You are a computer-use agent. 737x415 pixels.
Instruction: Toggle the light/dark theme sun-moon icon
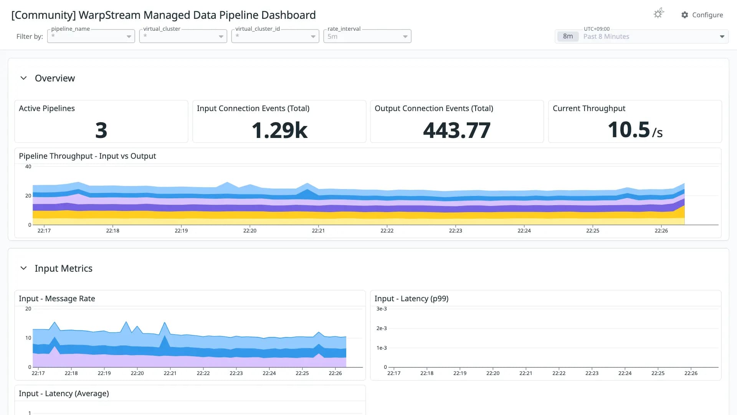(659, 13)
